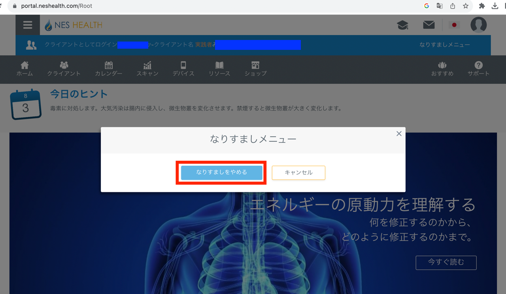Click the 今日のヒント heading
506x294 pixels.
click(79, 94)
